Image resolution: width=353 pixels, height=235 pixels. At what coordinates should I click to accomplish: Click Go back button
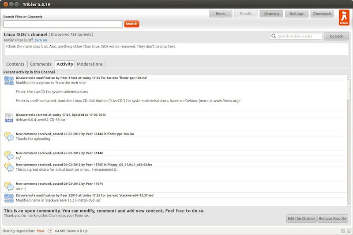336,36
